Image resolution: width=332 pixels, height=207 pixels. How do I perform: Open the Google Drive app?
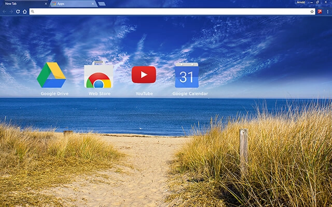click(x=51, y=75)
